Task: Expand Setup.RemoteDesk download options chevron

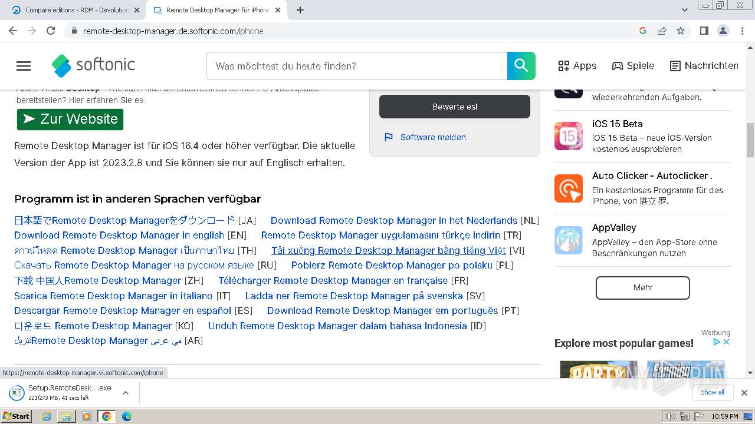Action: coord(125,393)
